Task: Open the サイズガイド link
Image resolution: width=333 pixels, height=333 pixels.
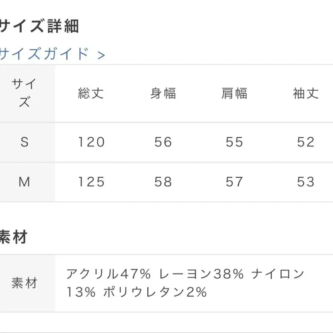Action: (44, 54)
